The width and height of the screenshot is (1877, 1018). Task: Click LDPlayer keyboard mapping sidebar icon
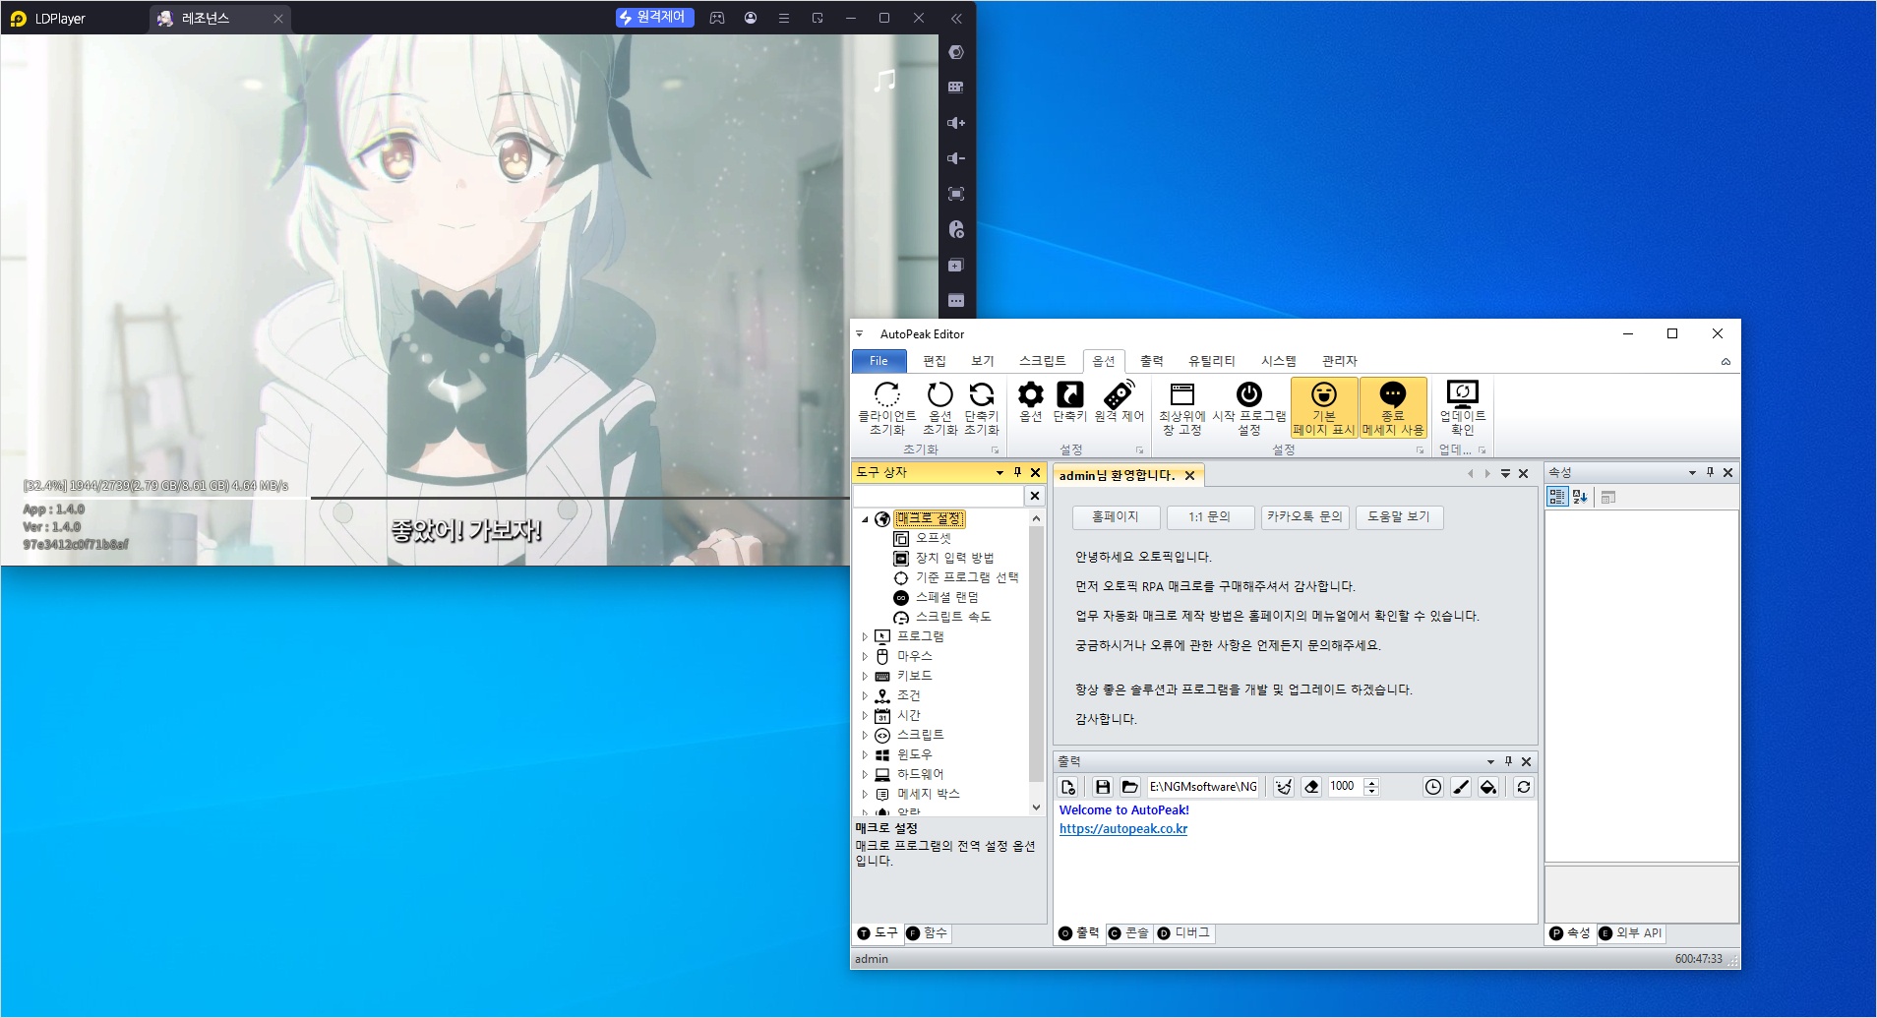click(x=956, y=88)
